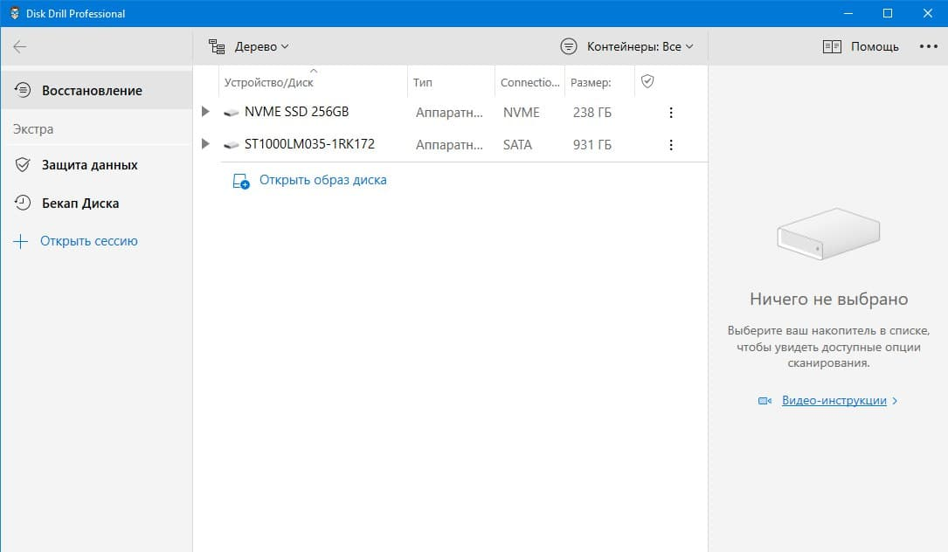Open the Контейнеры: Все filter dropdown

[627, 46]
